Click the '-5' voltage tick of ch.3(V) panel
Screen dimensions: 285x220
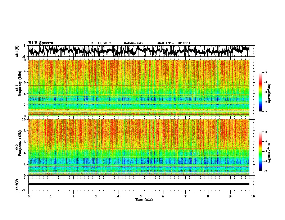coord(24,190)
